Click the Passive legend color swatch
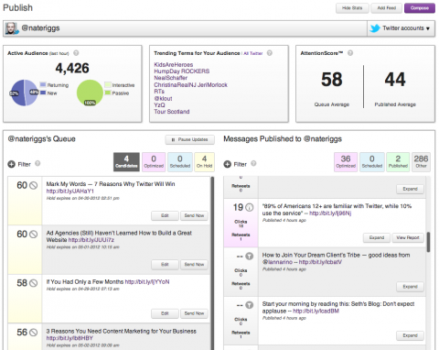This screenshot has height=350, width=439. click(108, 93)
